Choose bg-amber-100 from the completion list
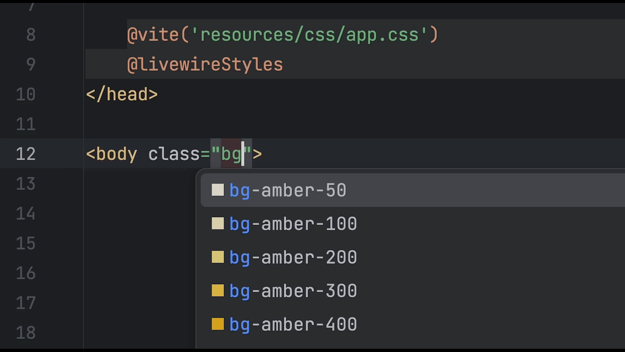This screenshot has height=352, width=625. click(293, 224)
